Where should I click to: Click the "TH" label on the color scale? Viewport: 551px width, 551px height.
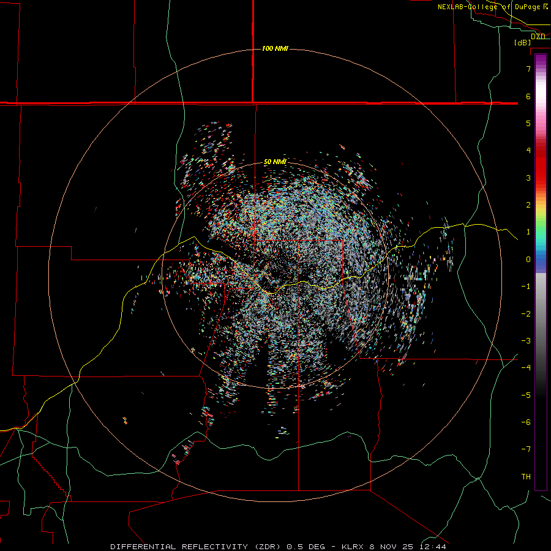pyautogui.click(x=526, y=477)
